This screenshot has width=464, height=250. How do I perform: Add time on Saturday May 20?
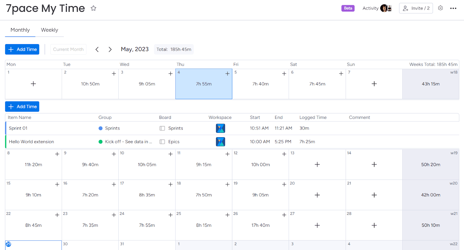pyautogui.click(x=317, y=195)
